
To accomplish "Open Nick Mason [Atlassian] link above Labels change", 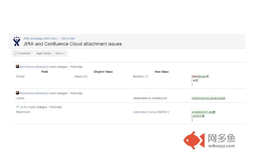I will 34,93.
